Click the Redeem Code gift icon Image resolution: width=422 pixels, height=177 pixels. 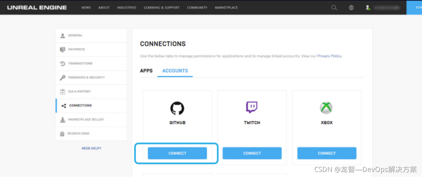[x=63, y=134]
